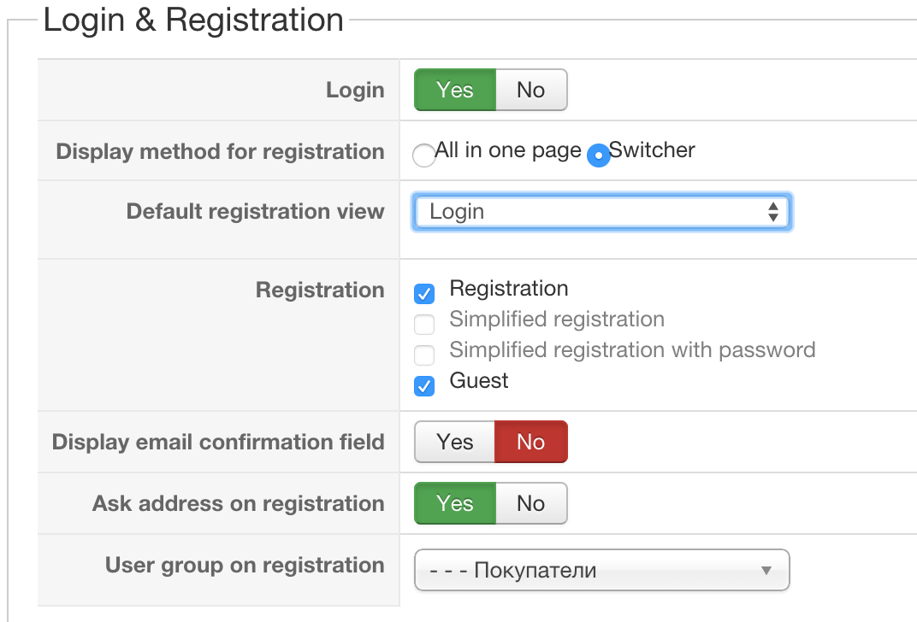Screen dimensions: 917x622
Task: Disable Ask address on registration with No
Action: coord(530,503)
